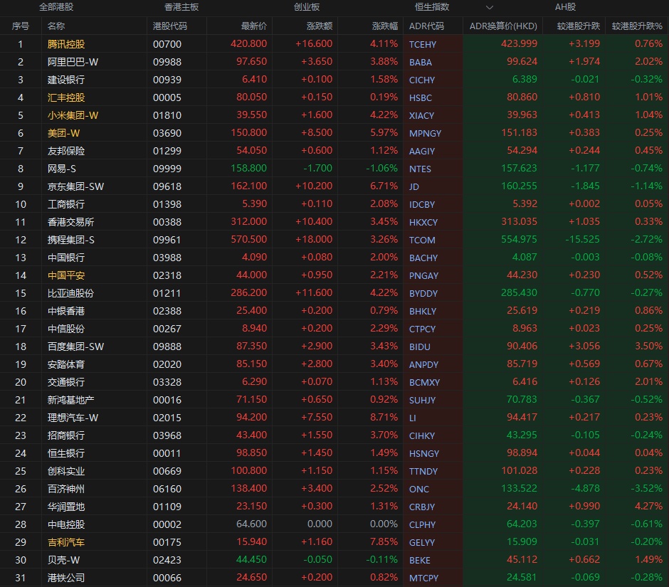The image size is (669, 587).
Task: Open the 建设银行 row
Action: (334, 80)
